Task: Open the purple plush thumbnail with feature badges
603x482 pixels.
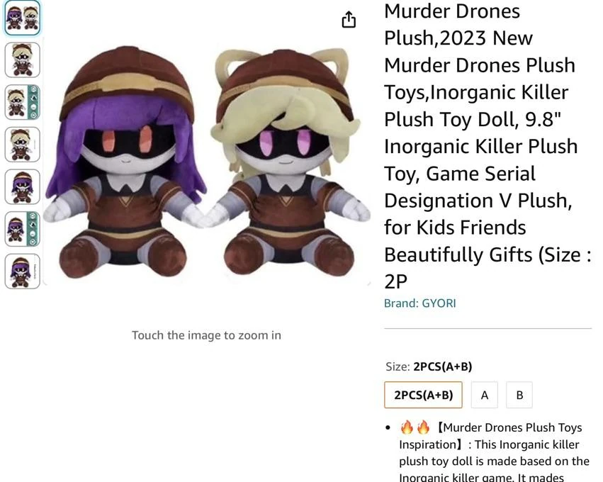Action: tap(22, 228)
